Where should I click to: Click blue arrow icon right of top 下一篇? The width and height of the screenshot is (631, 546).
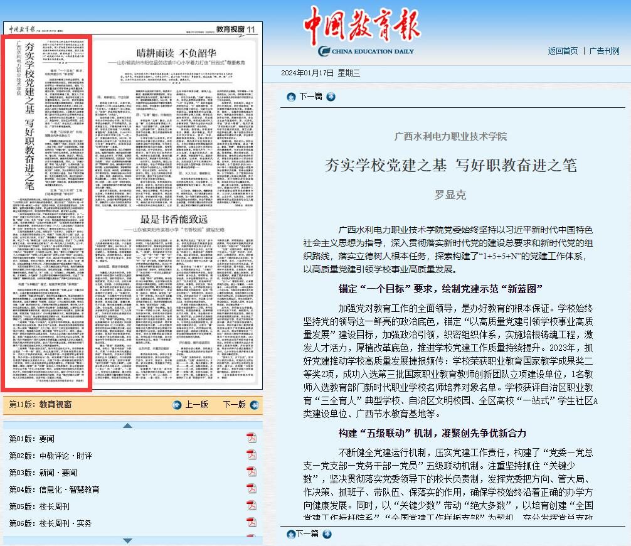(x=331, y=97)
